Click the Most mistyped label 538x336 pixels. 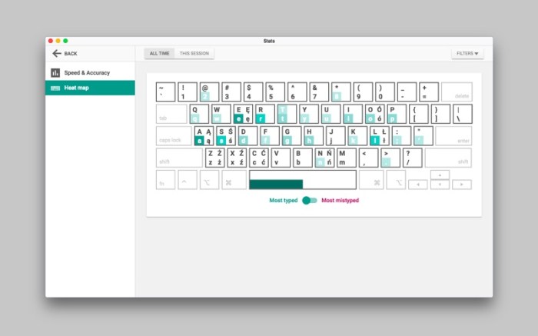340,201
